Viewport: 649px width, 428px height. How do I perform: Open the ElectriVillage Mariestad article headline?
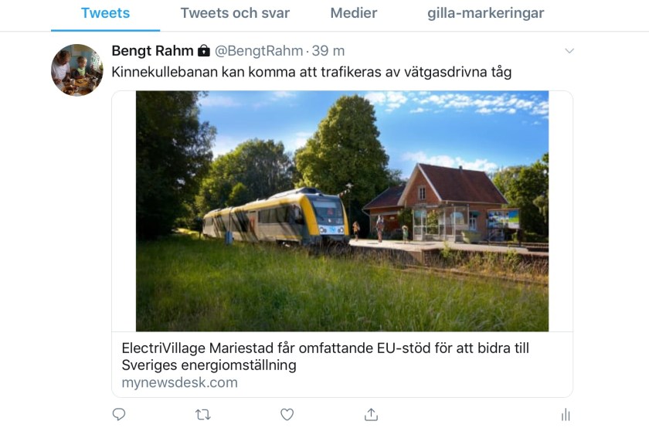(x=325, y=356)
